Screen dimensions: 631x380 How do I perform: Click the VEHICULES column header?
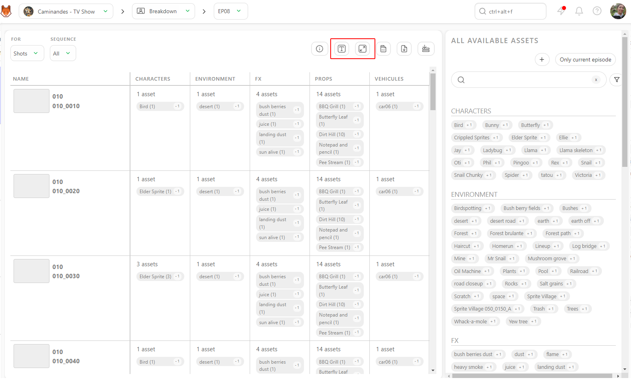coord(389,79)
